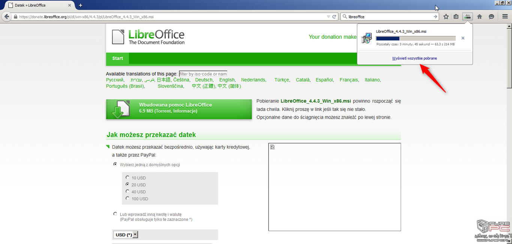Select the 20 USD radio option
Viewport: 512px width, 244px height.
pos(128,184)
